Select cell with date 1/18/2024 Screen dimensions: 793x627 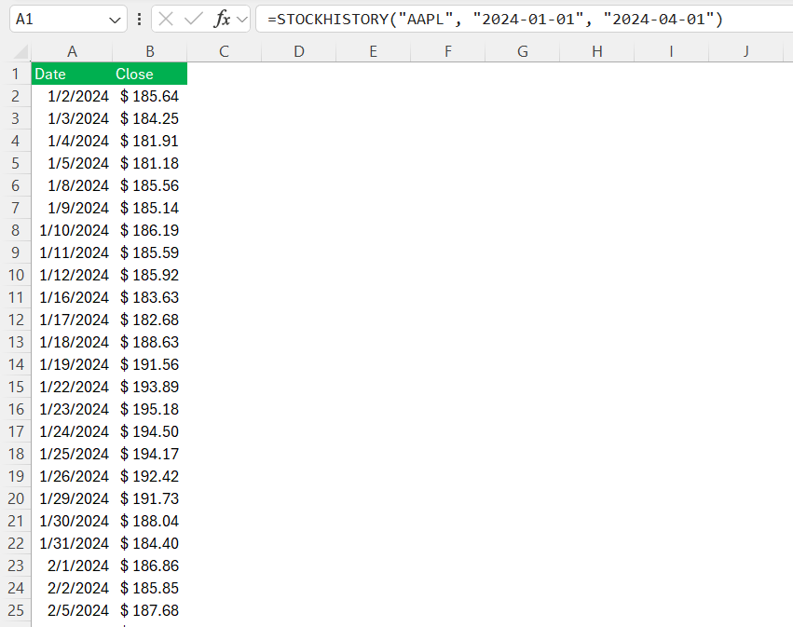[x=72, y=342]
